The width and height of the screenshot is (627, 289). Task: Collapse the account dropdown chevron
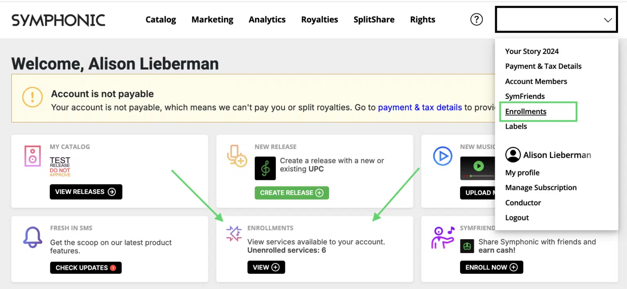coord(608,20)
